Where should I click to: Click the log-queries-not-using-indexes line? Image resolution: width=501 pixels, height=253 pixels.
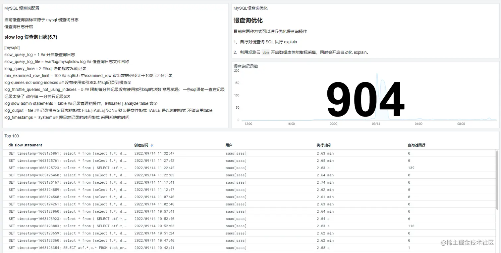click(68, 82)
